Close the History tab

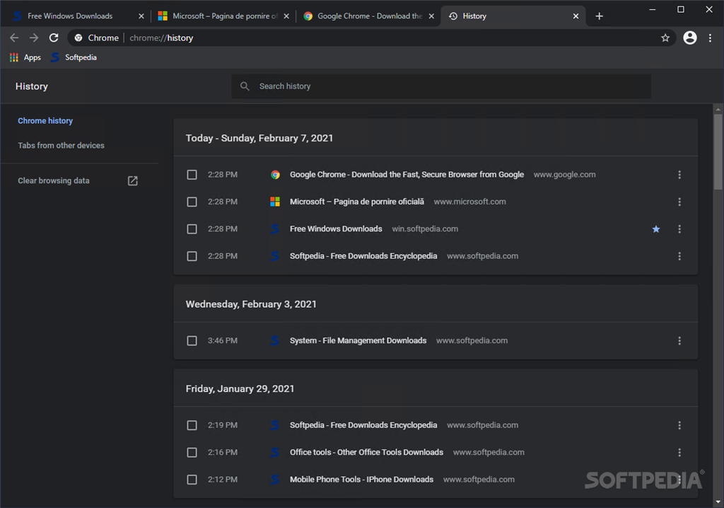pos(576,16)
